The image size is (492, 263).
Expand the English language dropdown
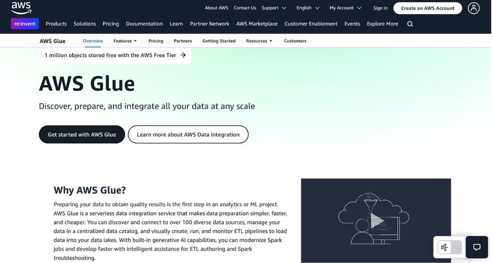(308, 8)
